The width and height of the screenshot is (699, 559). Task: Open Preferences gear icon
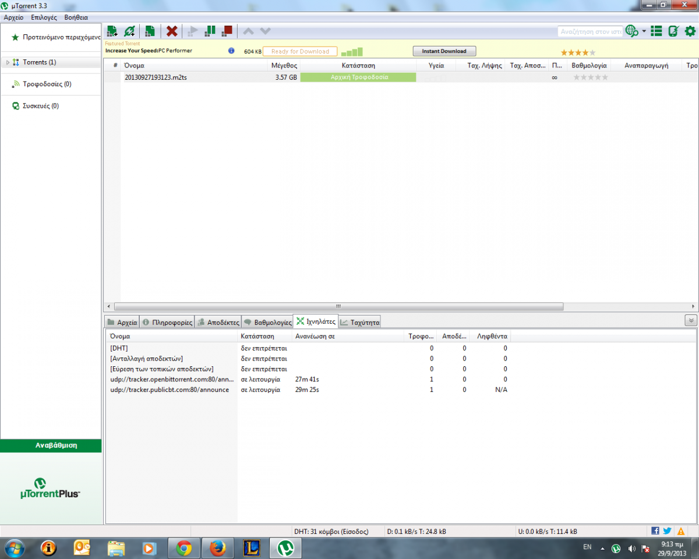coord(690,31)
